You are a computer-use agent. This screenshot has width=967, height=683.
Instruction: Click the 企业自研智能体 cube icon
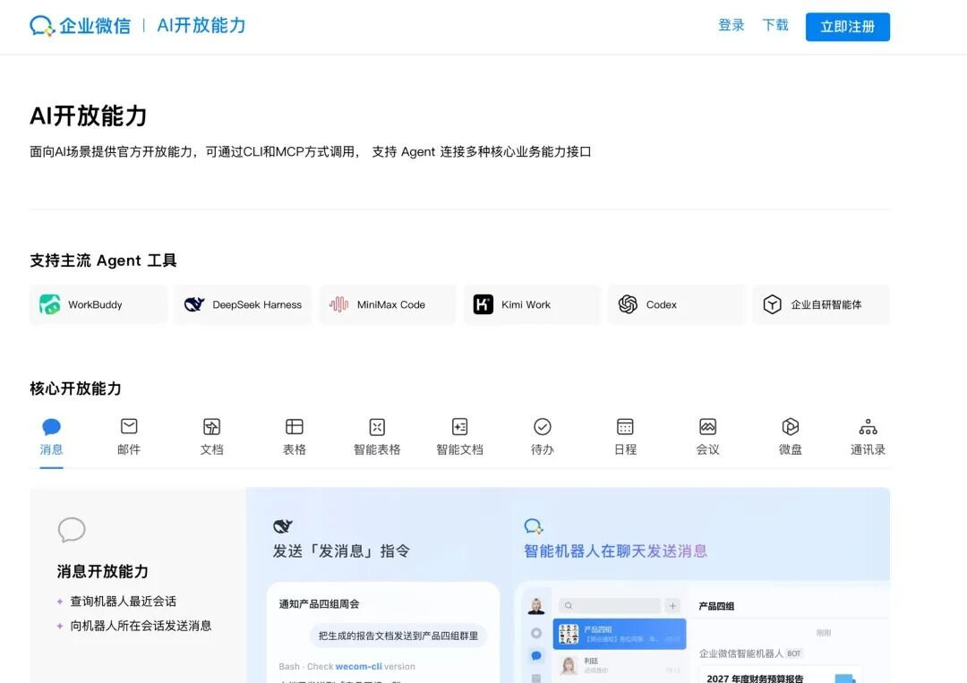point(772,304)
